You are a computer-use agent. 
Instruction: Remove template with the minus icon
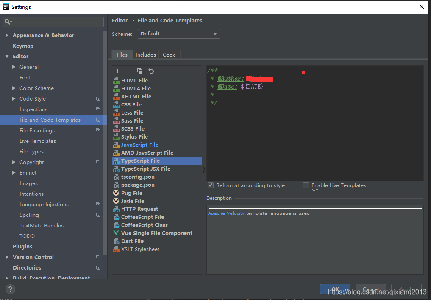click(129, 71)
